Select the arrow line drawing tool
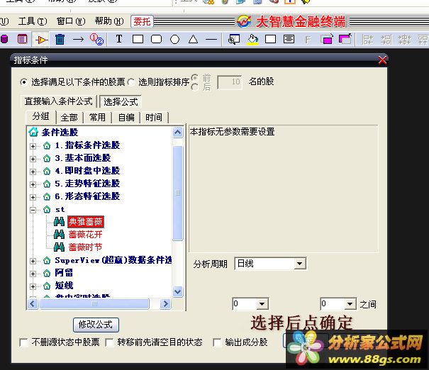 pyautogui.click(x=78, y=40)
